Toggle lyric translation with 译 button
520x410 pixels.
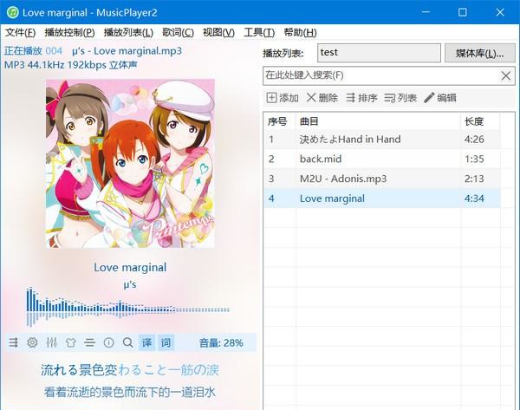[146, 342]
